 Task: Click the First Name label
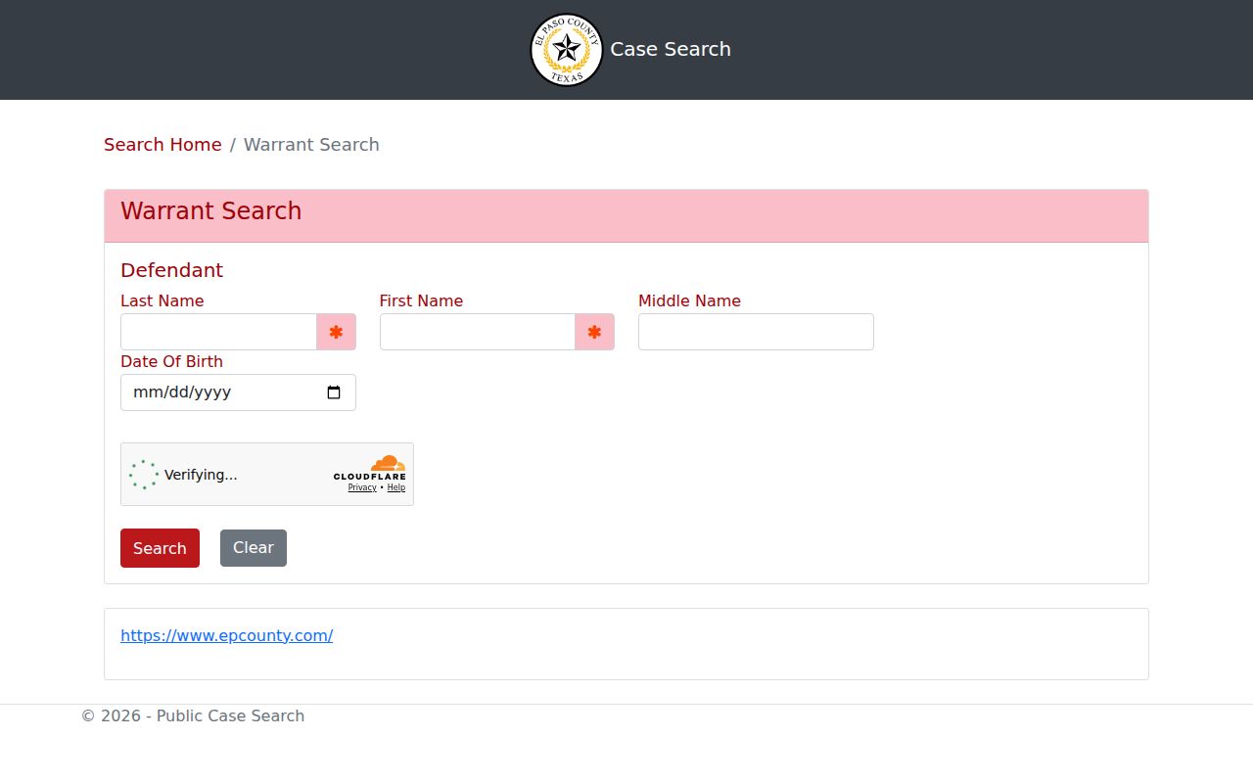tap(421, 300)
